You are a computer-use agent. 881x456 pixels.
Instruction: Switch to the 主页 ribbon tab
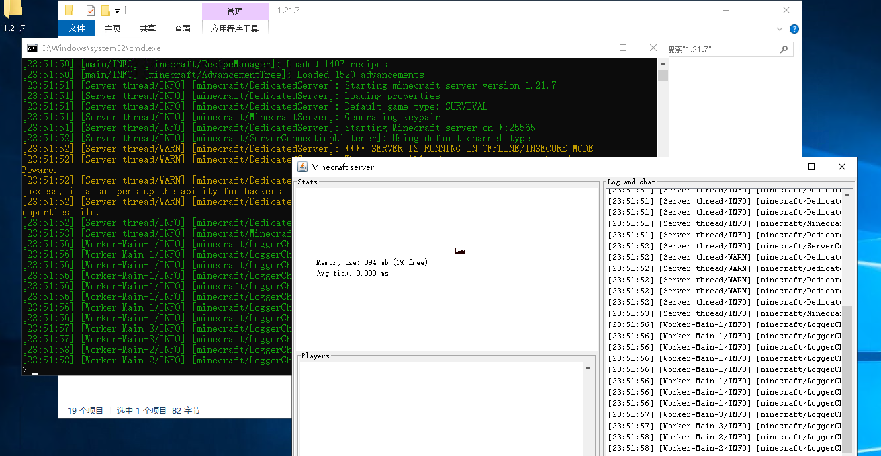point(113,28)
